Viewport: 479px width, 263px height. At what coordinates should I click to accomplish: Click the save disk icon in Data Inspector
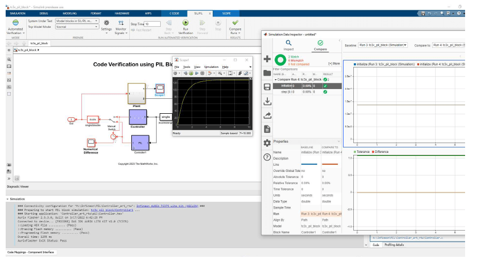[267, 87]
